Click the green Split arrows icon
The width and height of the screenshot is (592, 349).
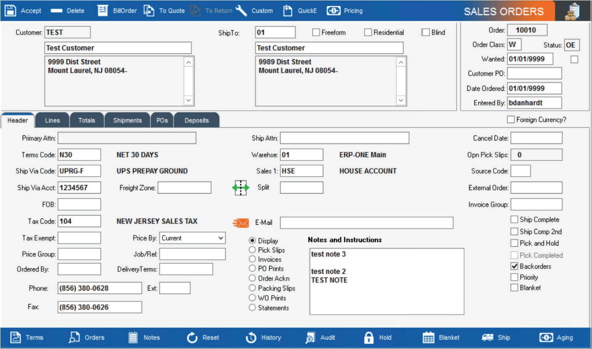point(240,187)
